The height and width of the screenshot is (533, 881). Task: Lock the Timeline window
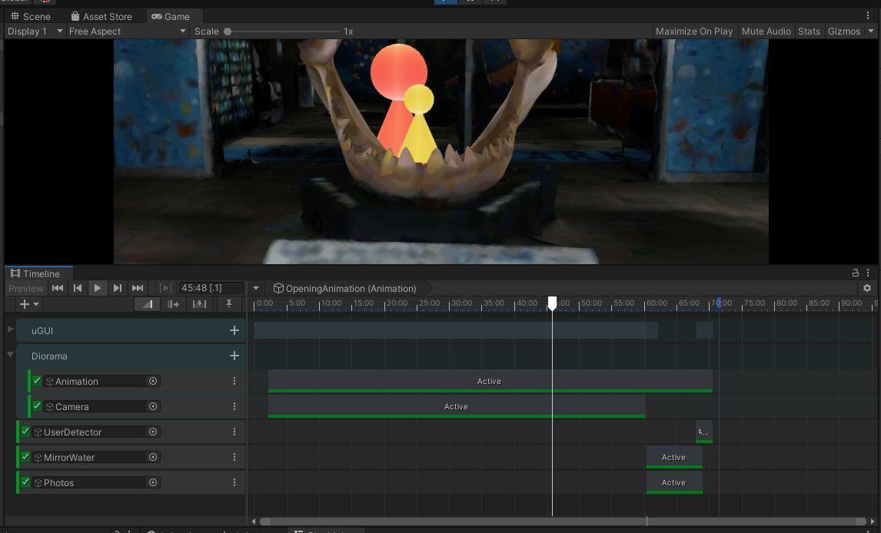point(855,273)
